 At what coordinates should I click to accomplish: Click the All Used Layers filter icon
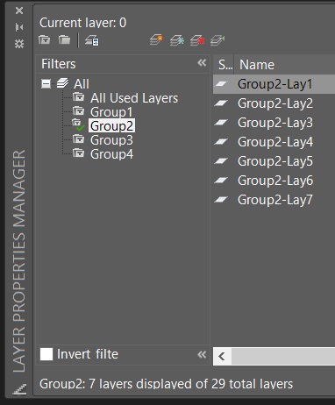point(79,96)
